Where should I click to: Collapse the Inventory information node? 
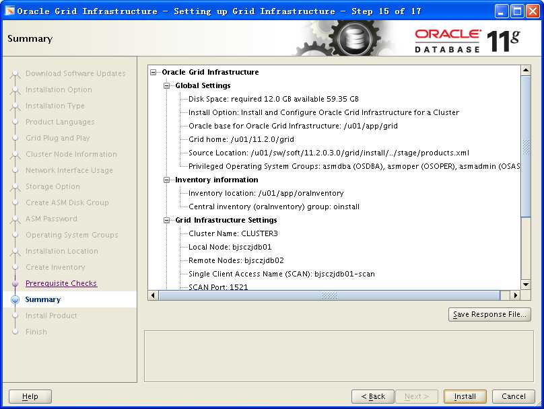pyautogui.click(x=166, y=180)
